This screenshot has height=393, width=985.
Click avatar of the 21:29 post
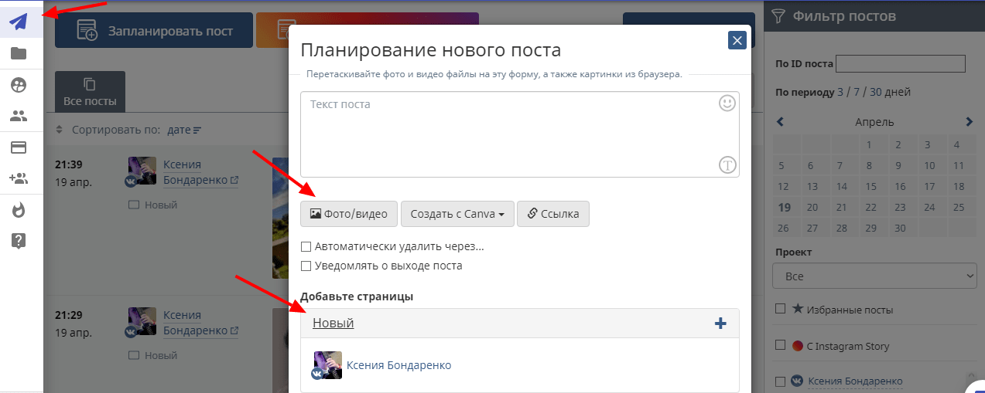tap(142, 323)
